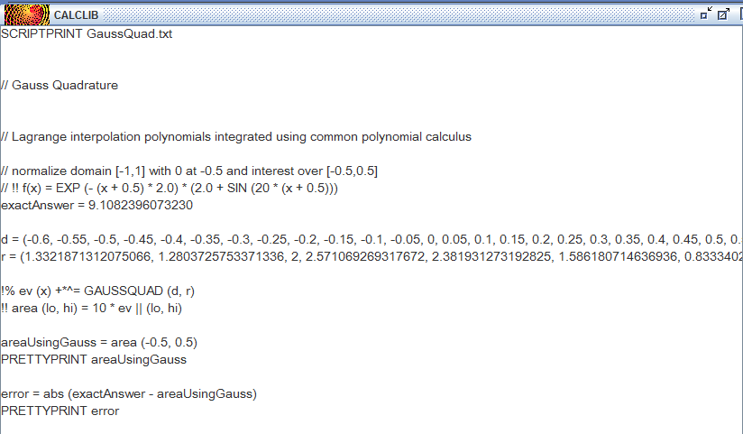Click the partially visible rightmost title bar icon
This screenshot has width=743, height=434.
click(x=740, y=14)
